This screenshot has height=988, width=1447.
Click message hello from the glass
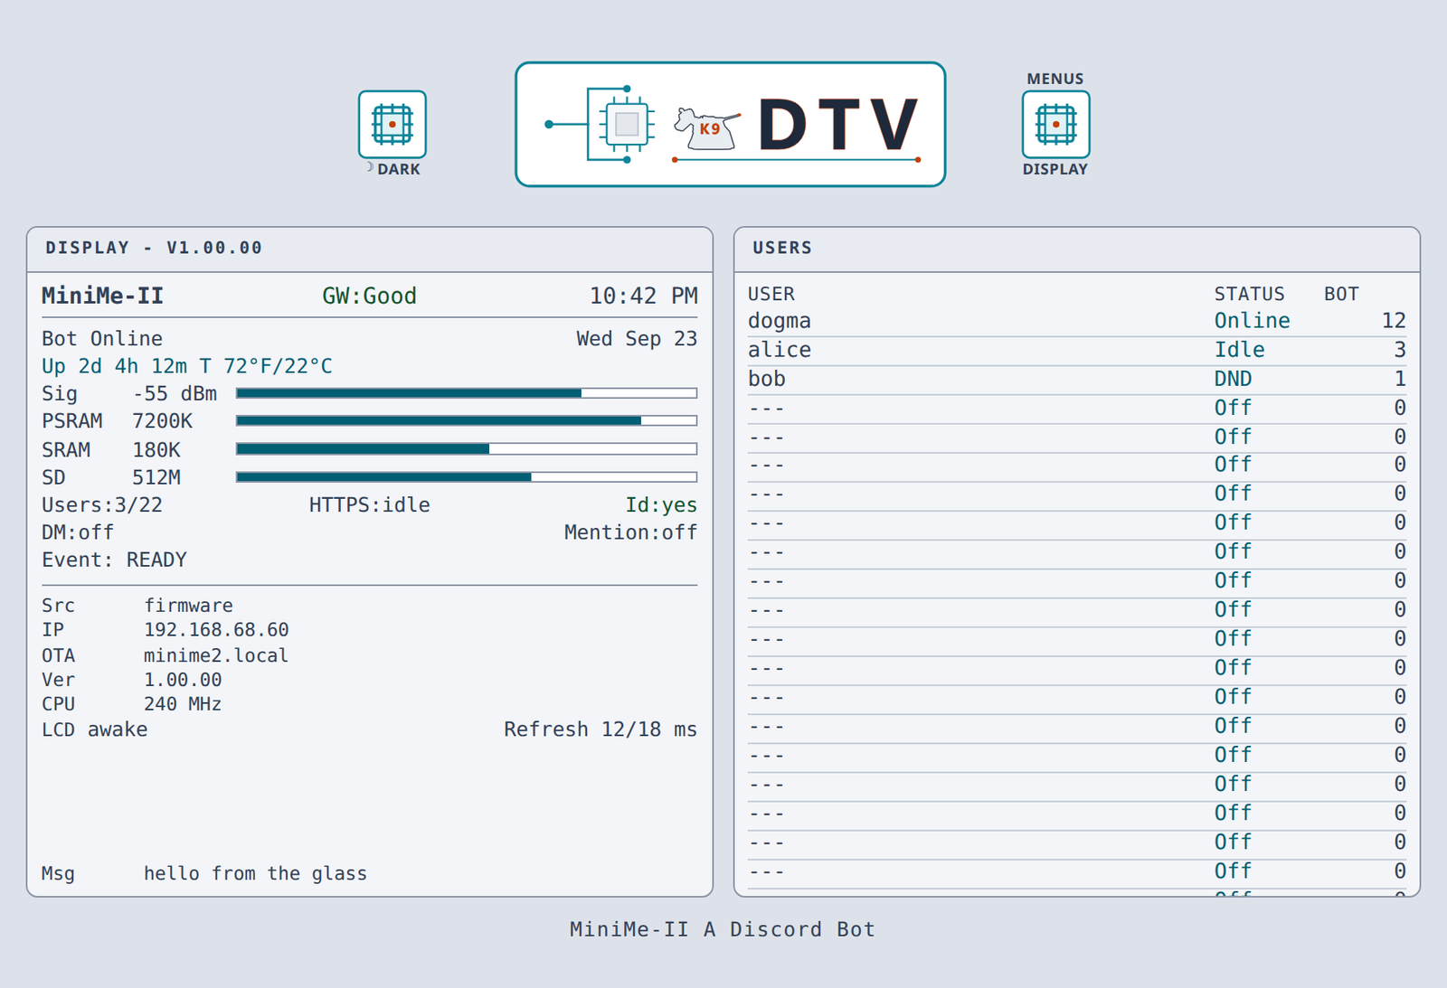(255, 874)
